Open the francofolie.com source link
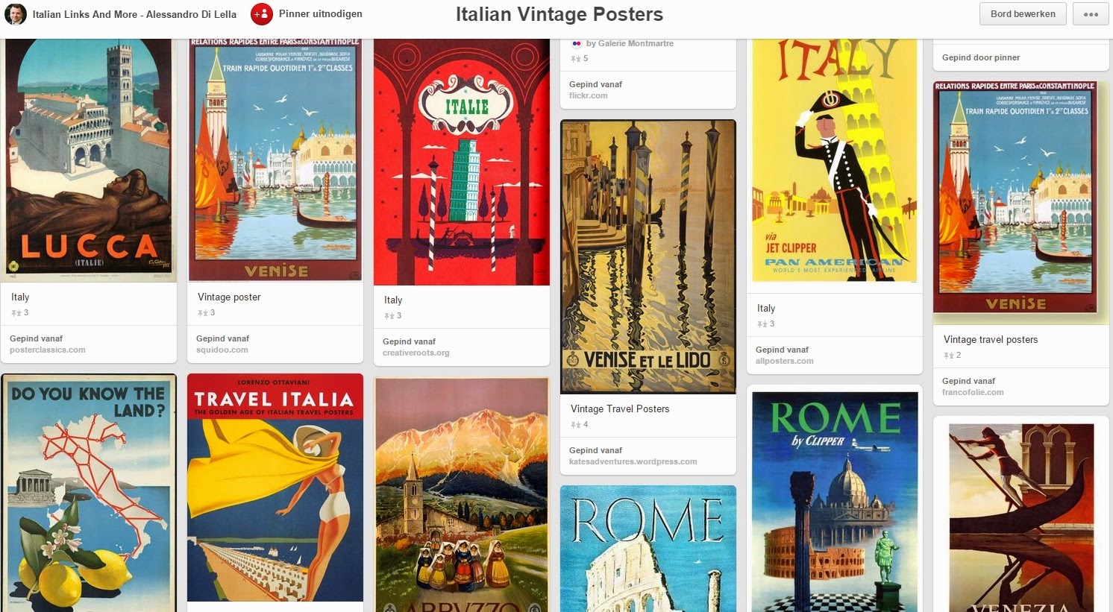This screenshot has width=1113, height=612. (x=973, y=392)
